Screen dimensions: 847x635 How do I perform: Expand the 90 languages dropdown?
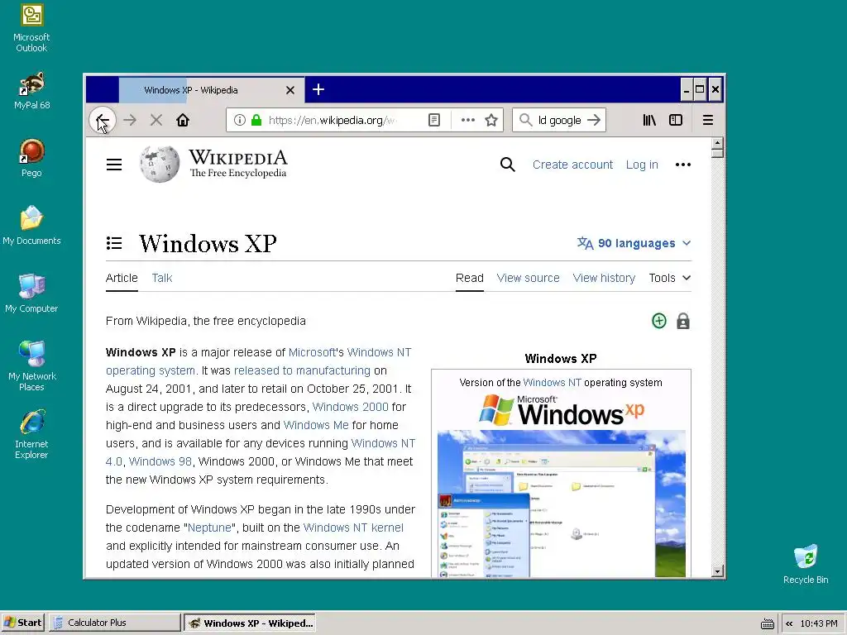634,244
